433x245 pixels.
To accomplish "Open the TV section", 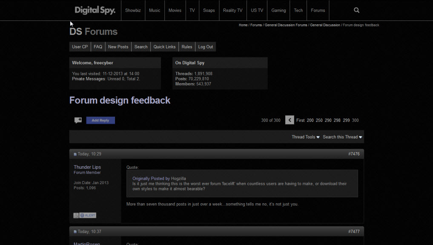I will click(192, 10).
